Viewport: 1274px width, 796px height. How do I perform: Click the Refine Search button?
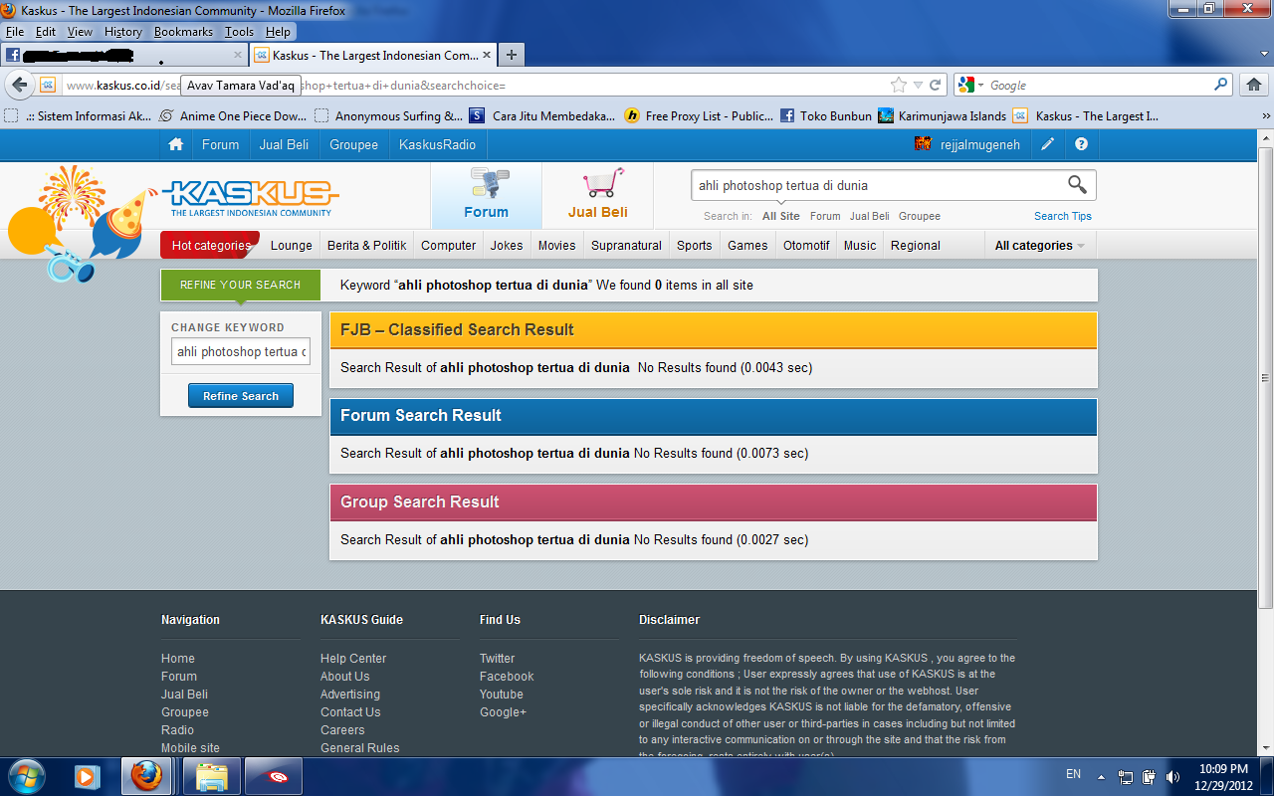click(x=241, y=396)
